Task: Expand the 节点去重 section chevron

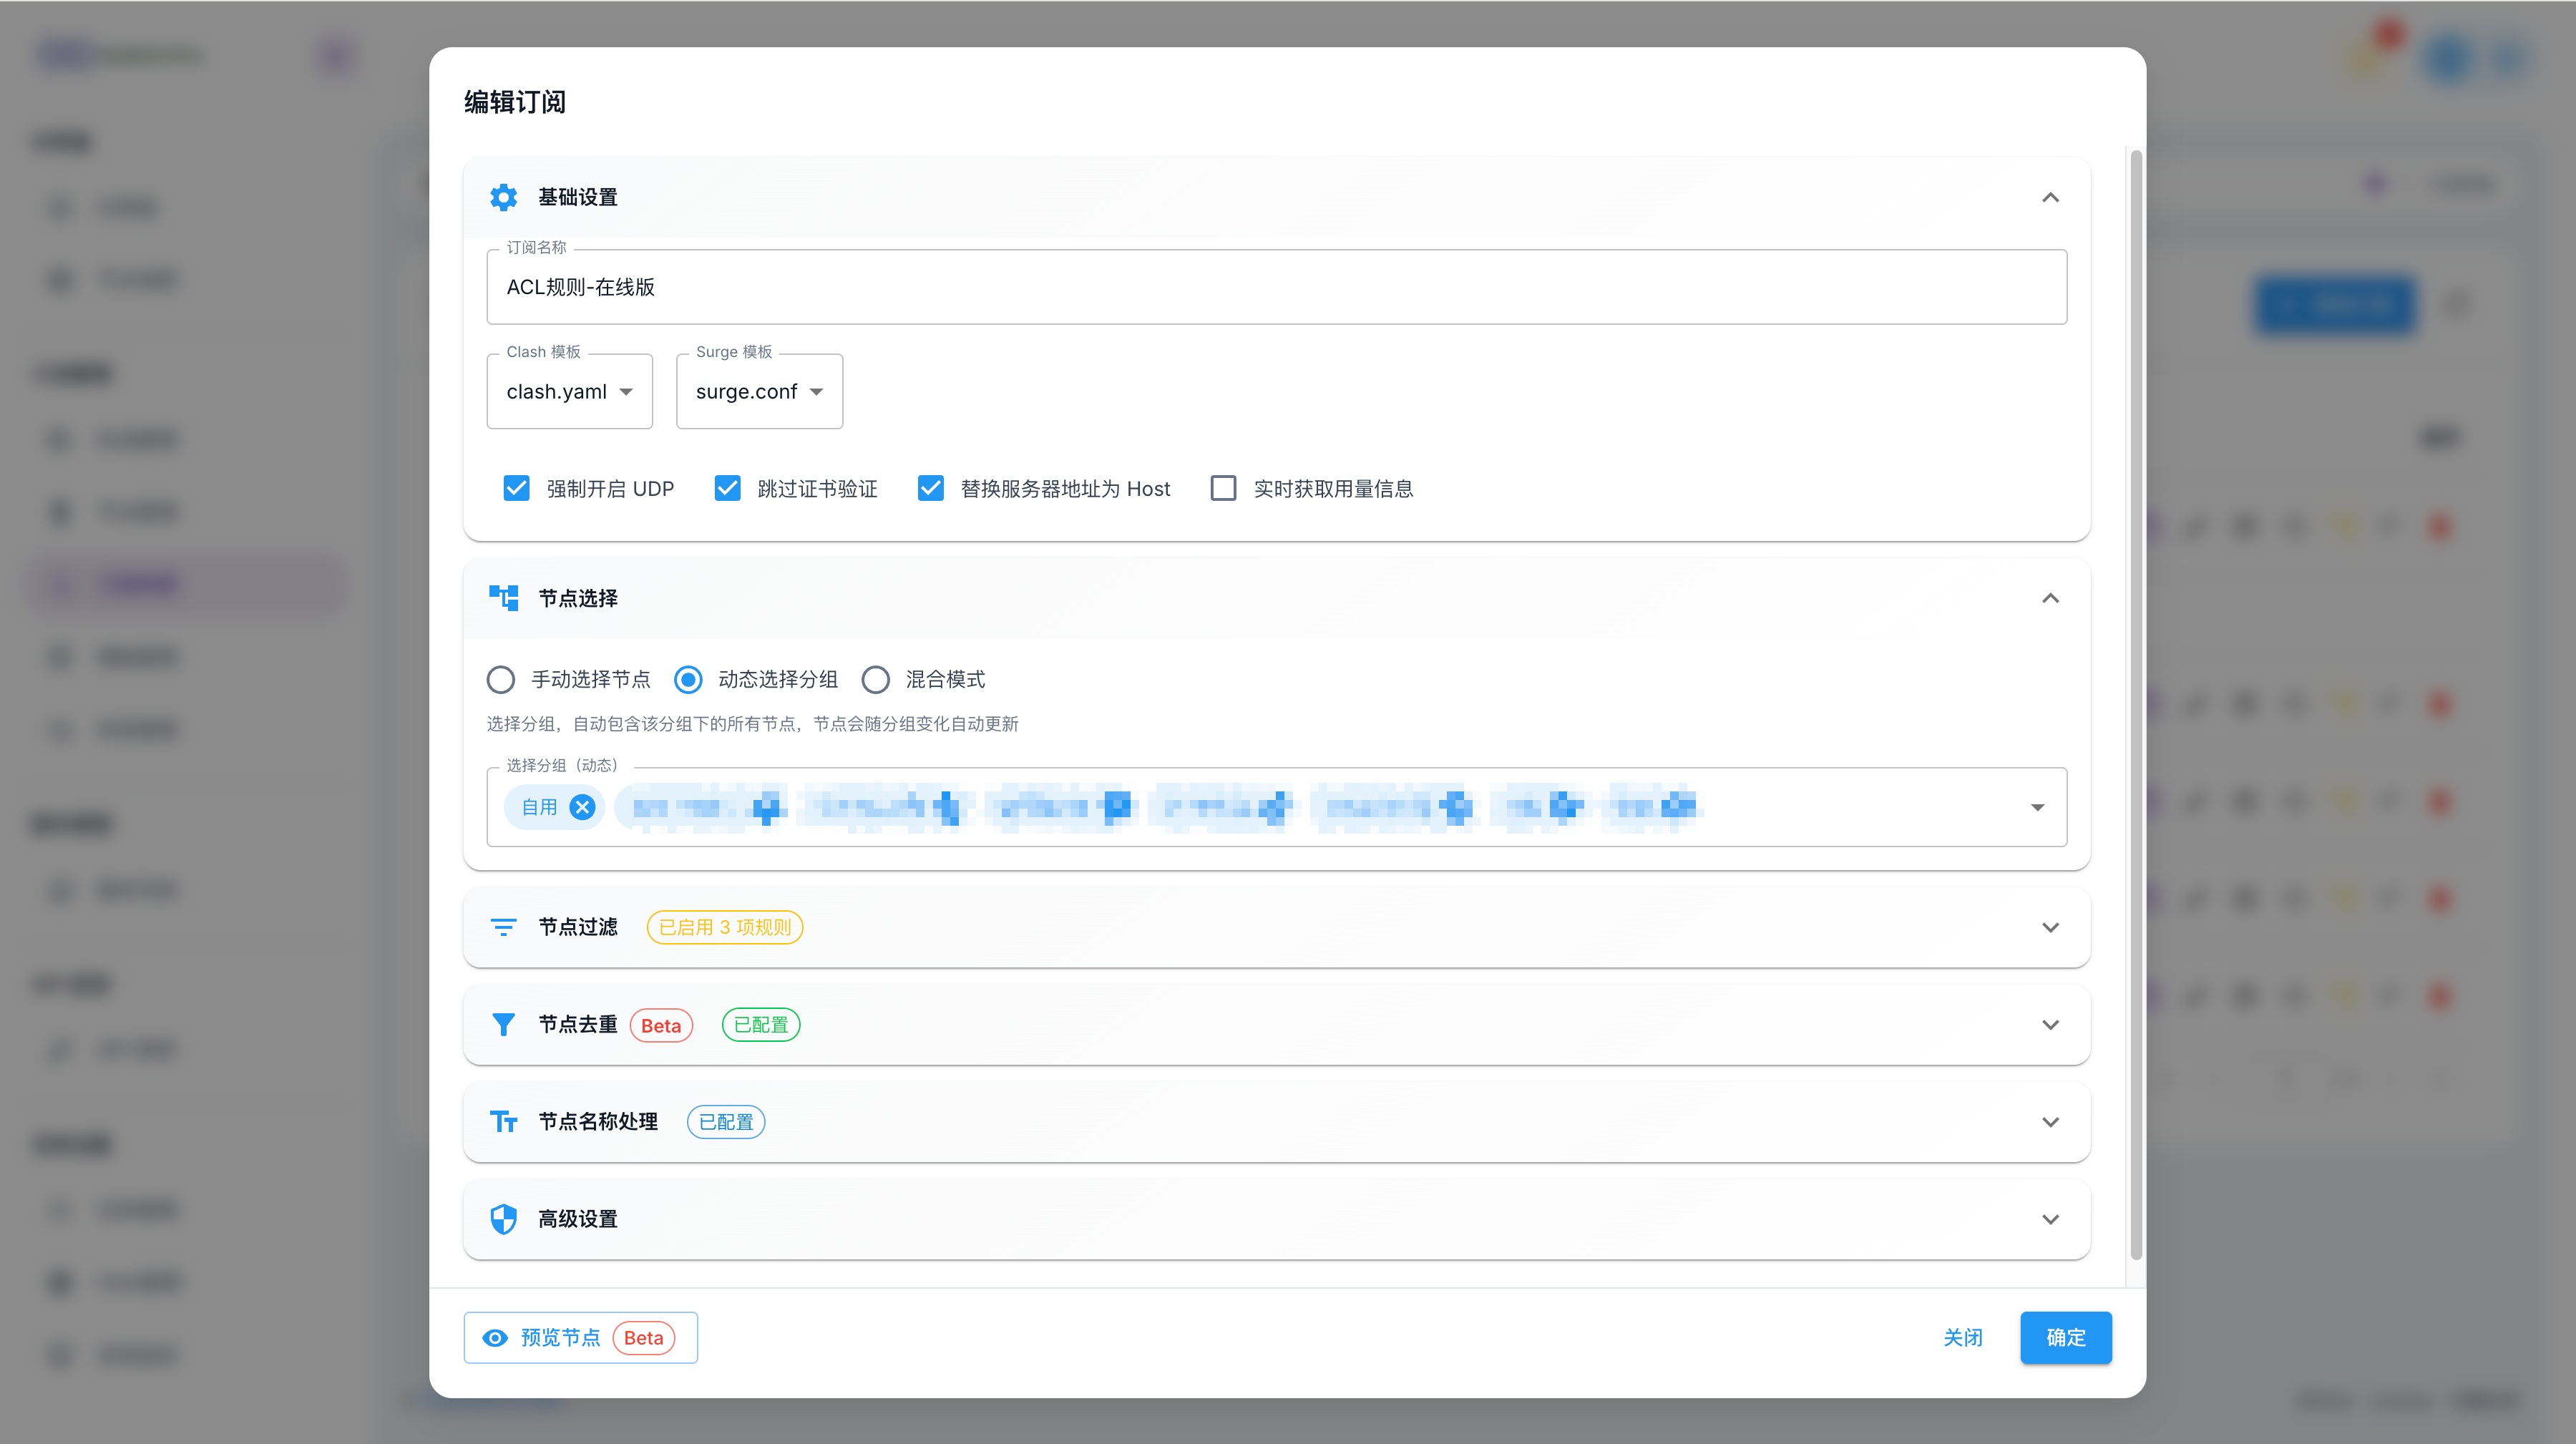Action: pyautogui.click(x=2050, y=1025)
